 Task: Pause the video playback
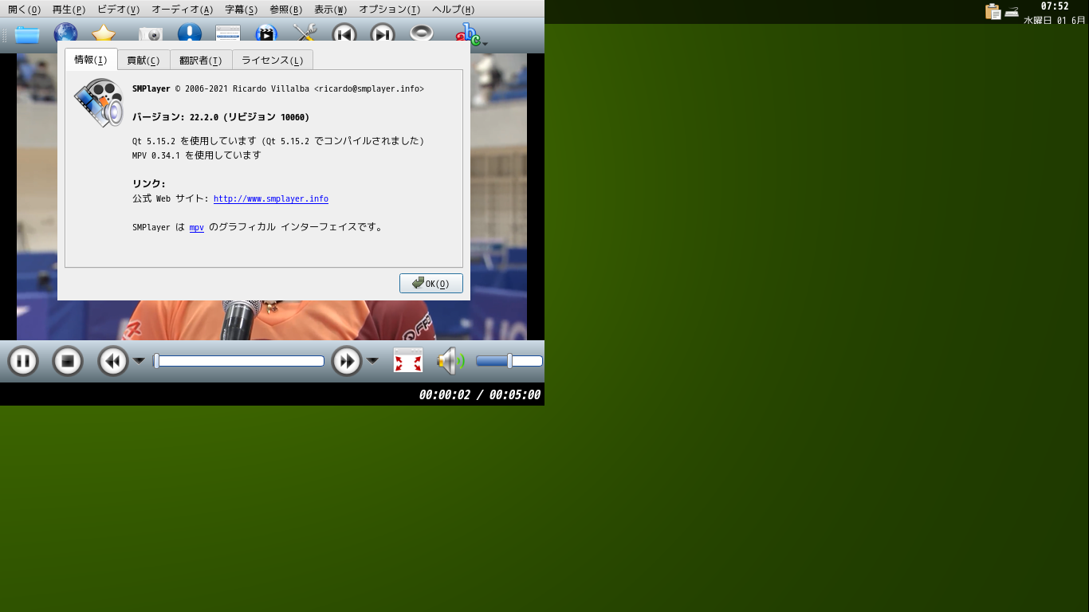coord(23,362)
